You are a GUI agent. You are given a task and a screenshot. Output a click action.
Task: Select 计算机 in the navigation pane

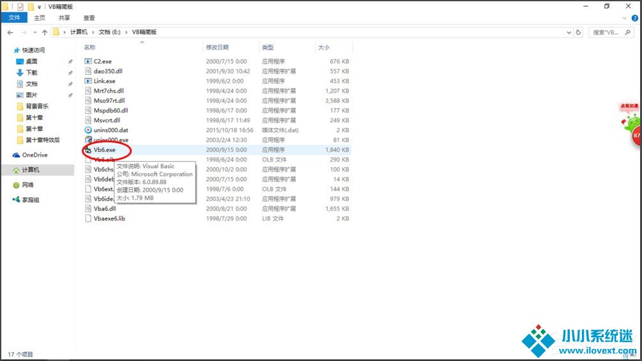coord(30,170)
